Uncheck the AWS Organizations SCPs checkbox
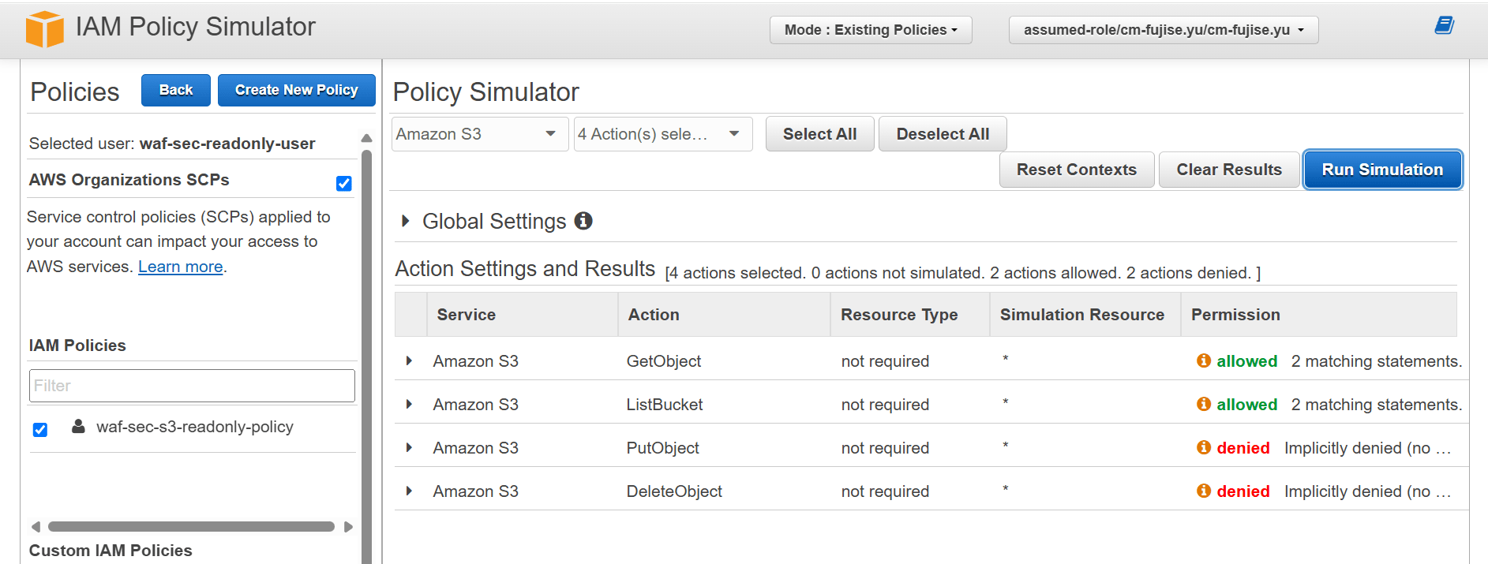The height and width of the screenshot is (564, 1488). (x=343, y=183)
